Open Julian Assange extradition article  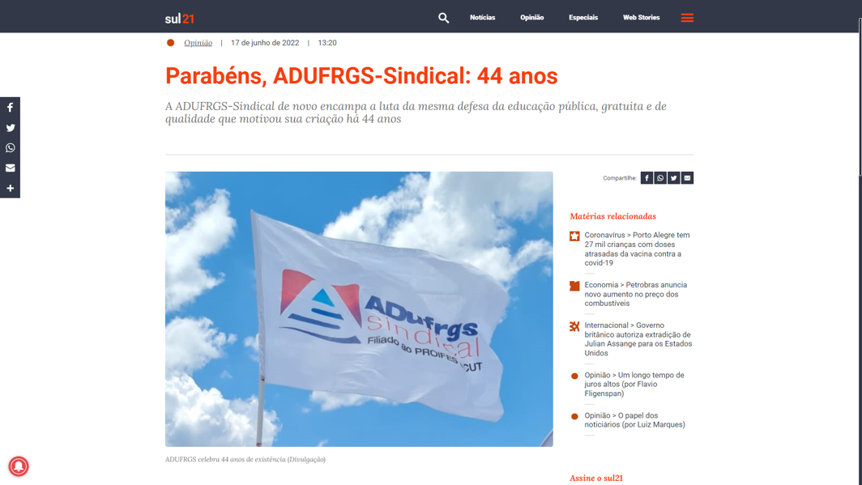(638, 339)
